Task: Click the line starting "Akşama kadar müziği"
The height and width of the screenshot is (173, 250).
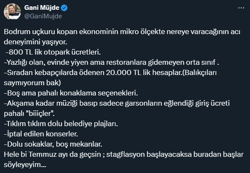Action: point(117,103)
